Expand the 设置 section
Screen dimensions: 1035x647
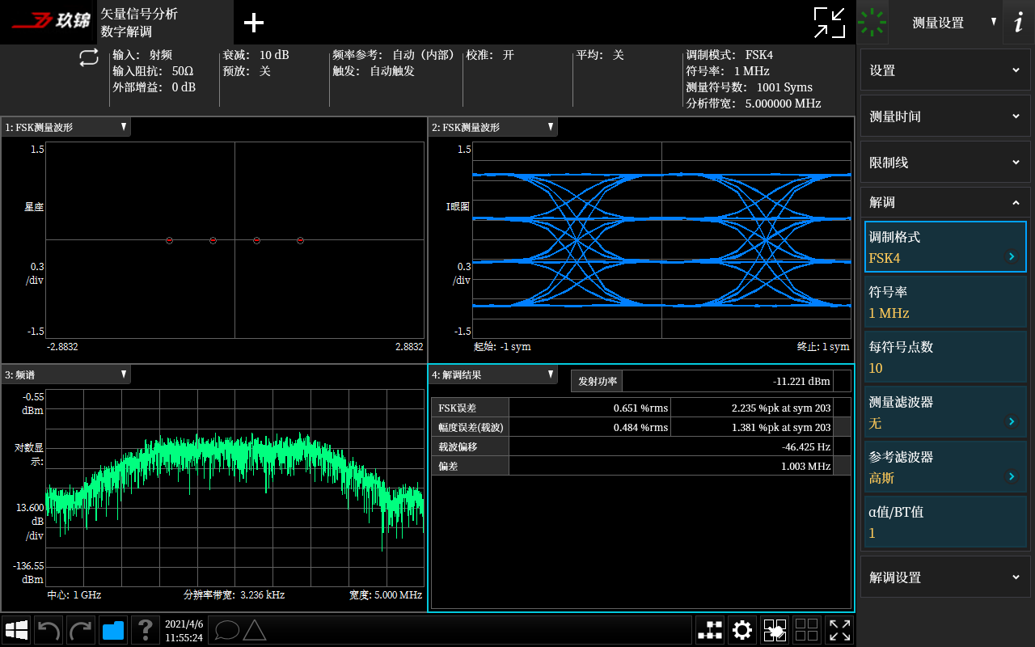(x=945, y=70)
